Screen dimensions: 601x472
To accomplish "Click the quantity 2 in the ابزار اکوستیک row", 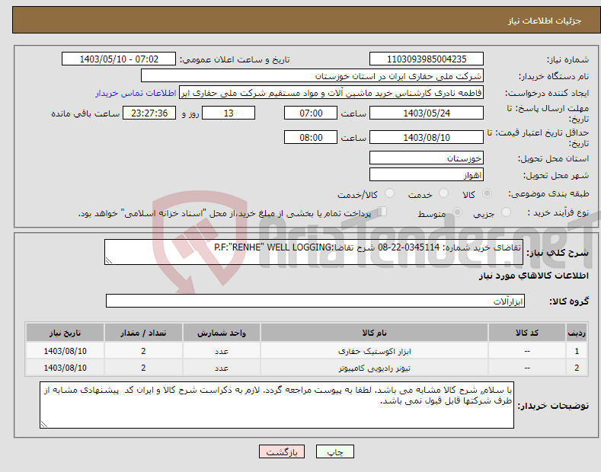I will [x=143, y=351].
